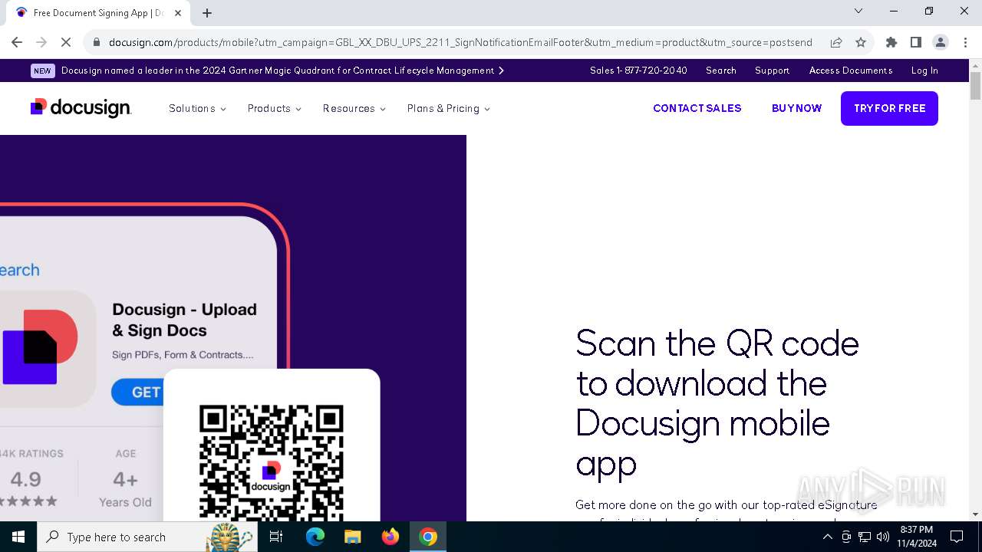982x552 pixels.
Task: Click 'Docusign - Upload & Sign Docs' title
Action: (x=184, y=320)
